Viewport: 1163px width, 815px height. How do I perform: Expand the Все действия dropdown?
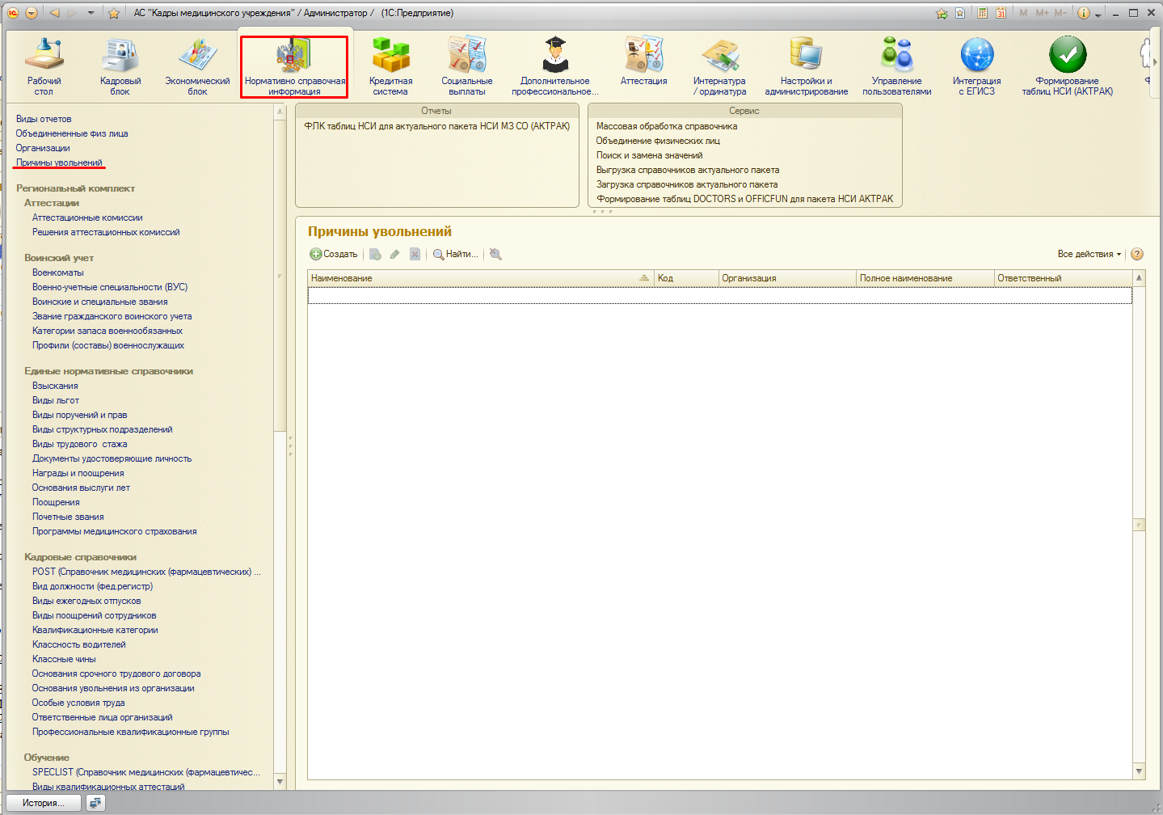1089,254
